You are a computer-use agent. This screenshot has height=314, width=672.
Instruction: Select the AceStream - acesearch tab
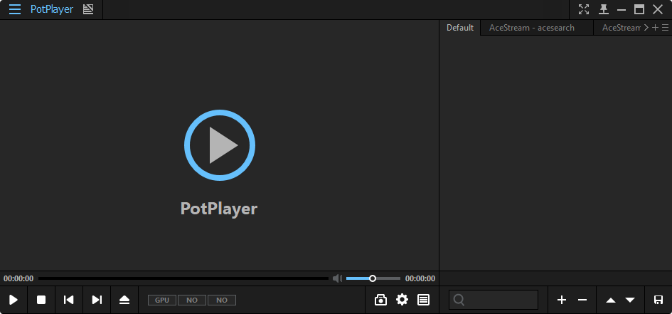coord(531,28)
